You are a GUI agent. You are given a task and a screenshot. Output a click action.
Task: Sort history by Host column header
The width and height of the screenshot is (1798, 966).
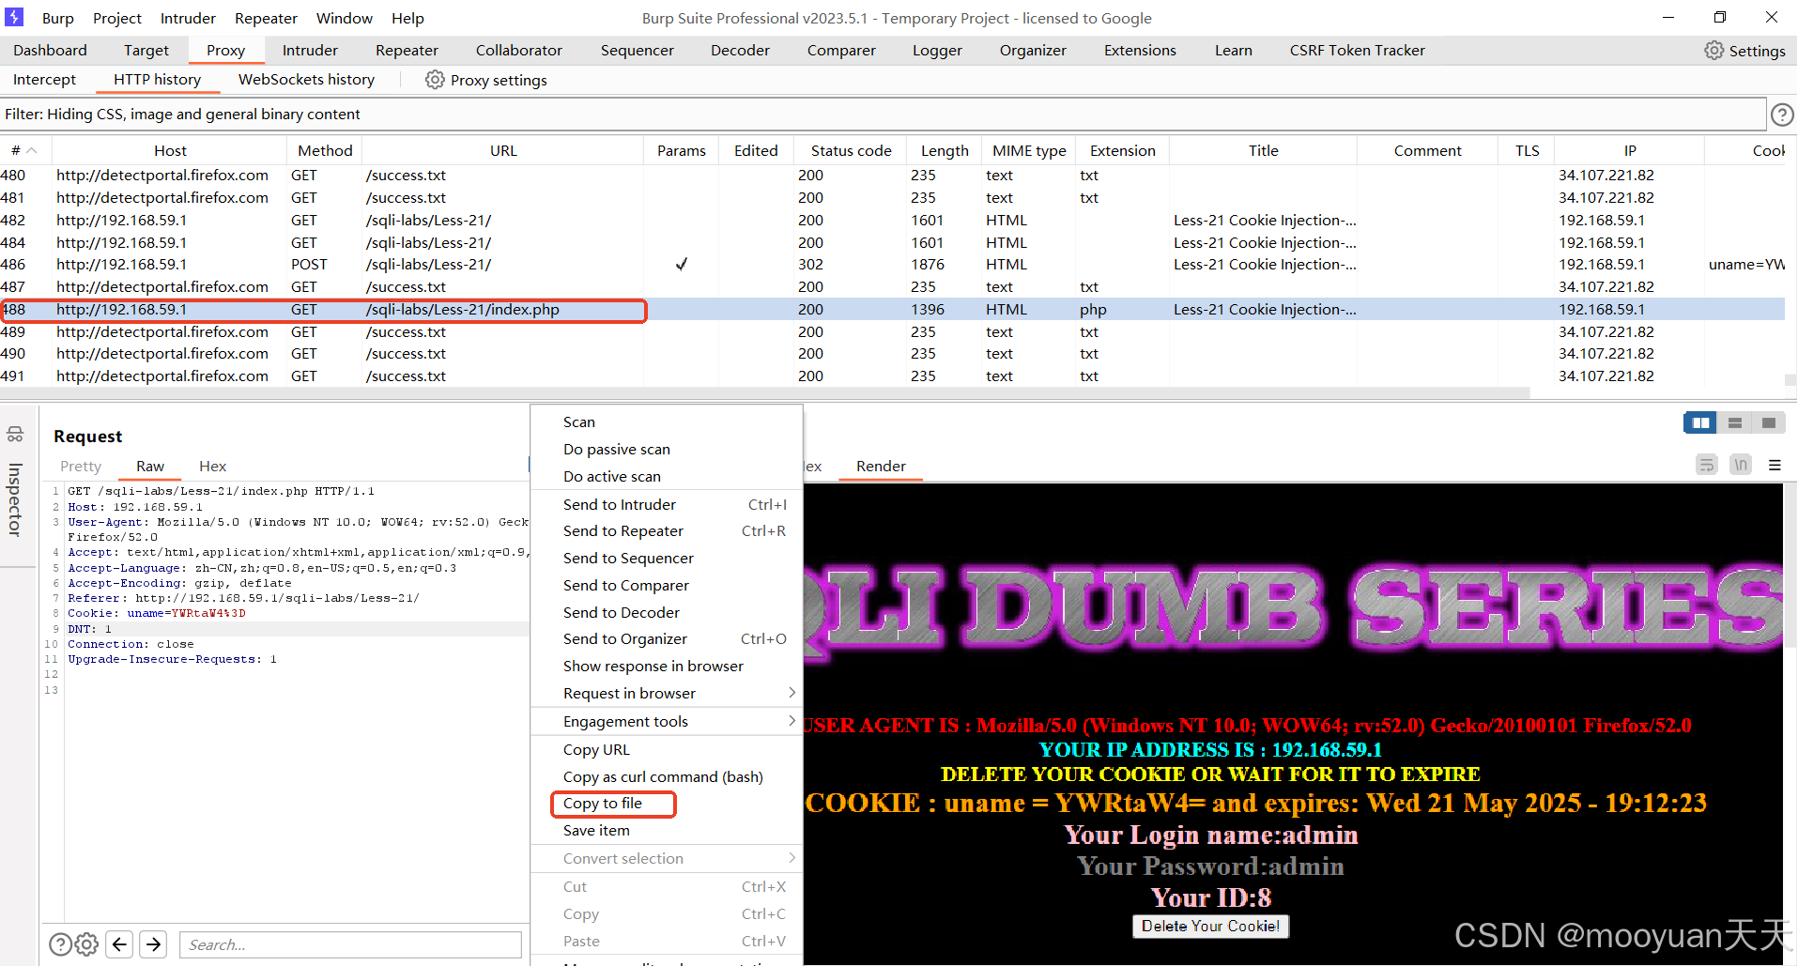tap(170, 150)
